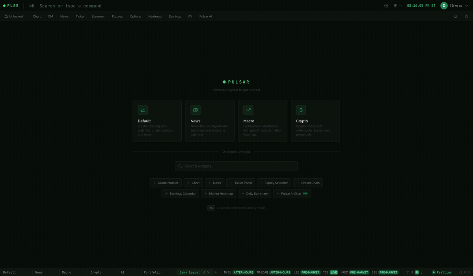Focus the Search or type a command field
The height and width of the screenshot is (276, 473).
click(x=70, y=6)
